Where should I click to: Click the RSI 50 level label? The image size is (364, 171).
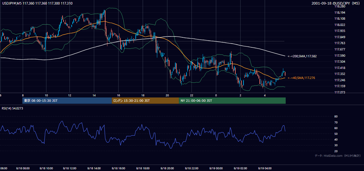pos(336,134)
